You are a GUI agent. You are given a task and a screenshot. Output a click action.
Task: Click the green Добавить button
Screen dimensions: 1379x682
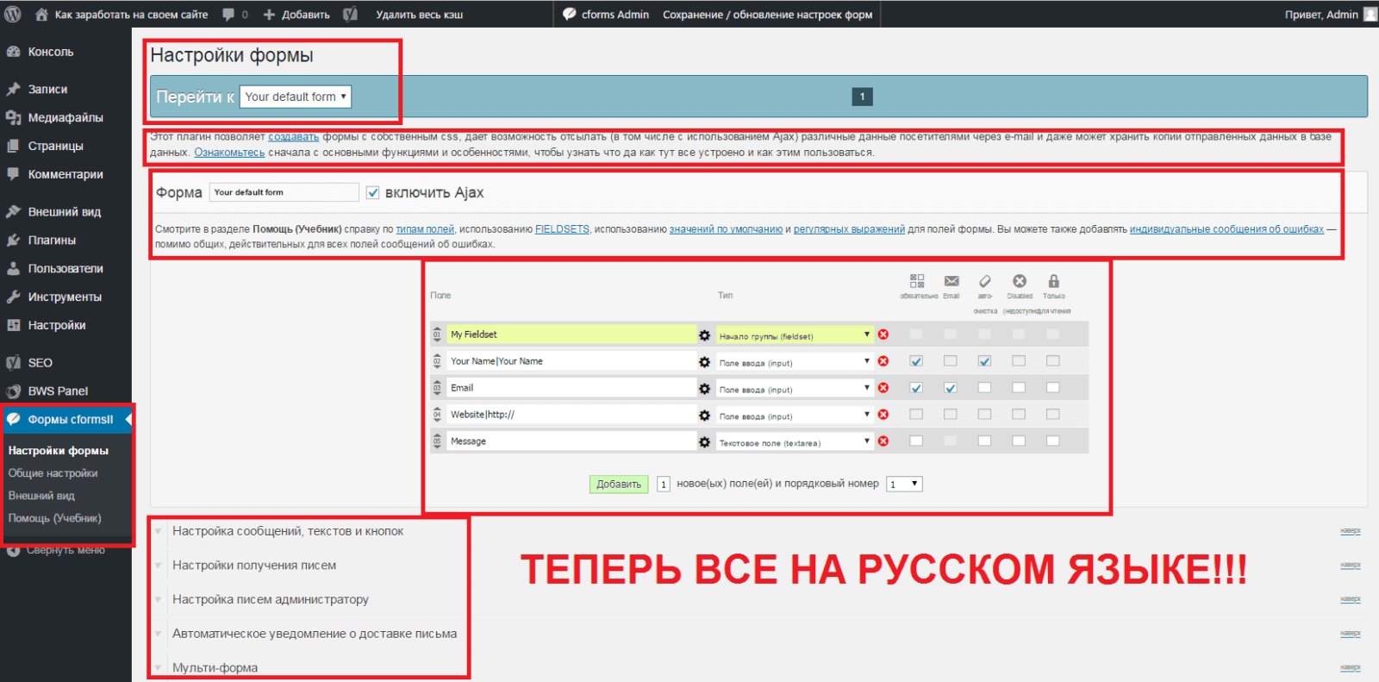point(619,485)
